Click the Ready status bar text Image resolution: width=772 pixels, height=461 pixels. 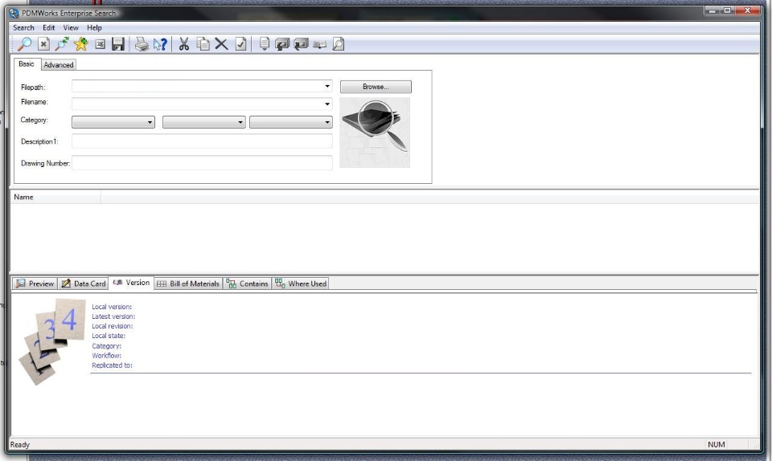(x=19, y=445)
